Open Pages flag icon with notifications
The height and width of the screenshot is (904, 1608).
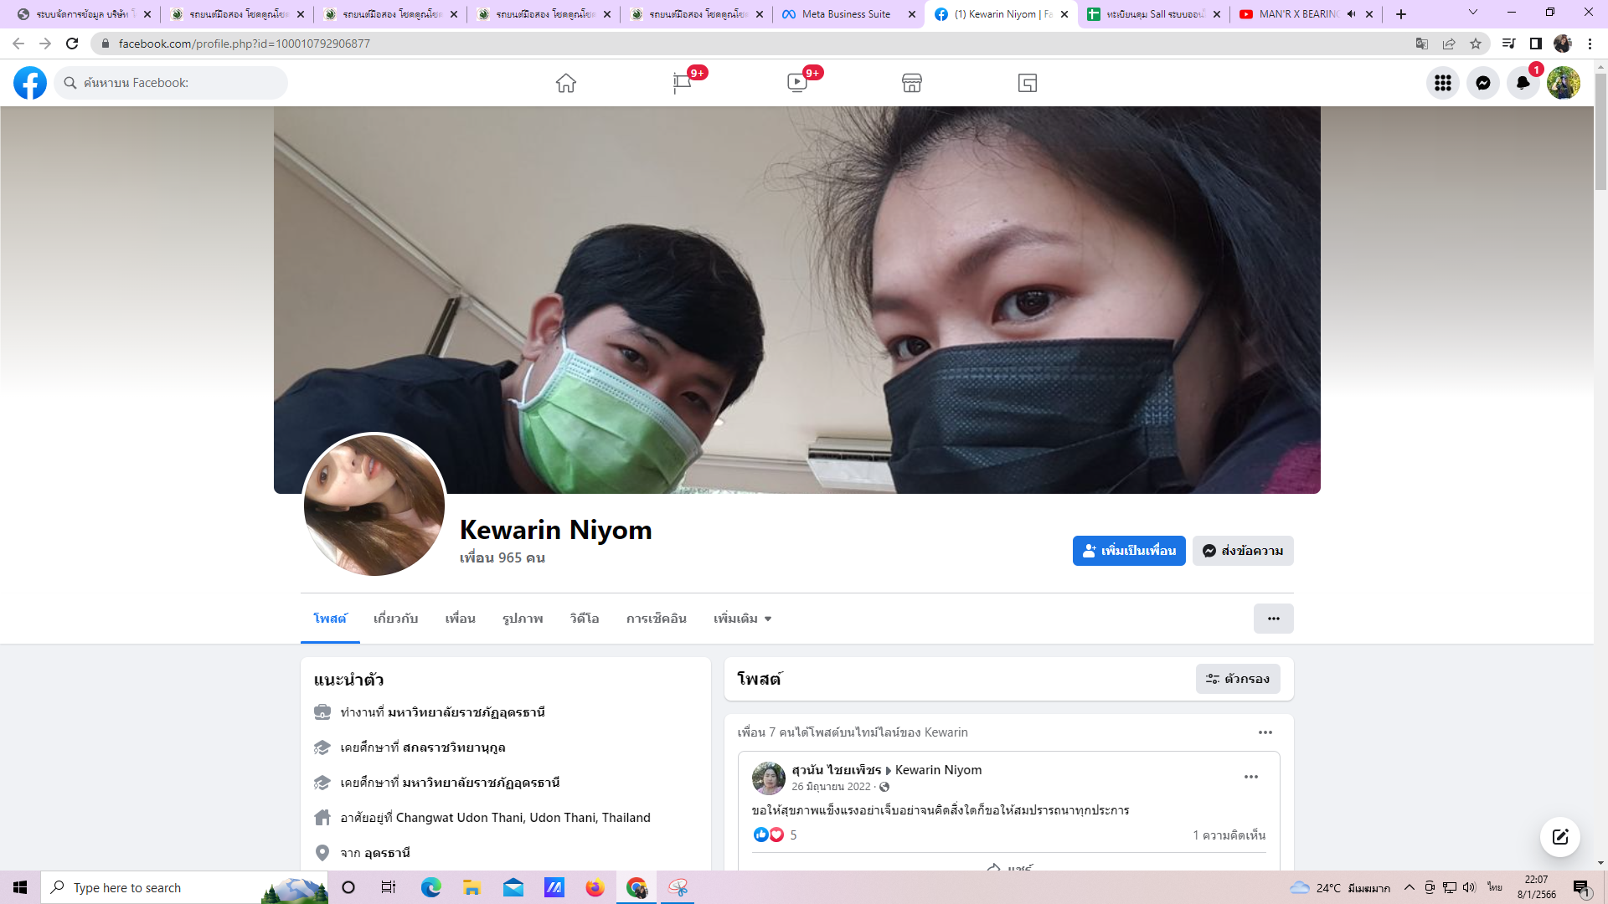[x=682, y=83]
